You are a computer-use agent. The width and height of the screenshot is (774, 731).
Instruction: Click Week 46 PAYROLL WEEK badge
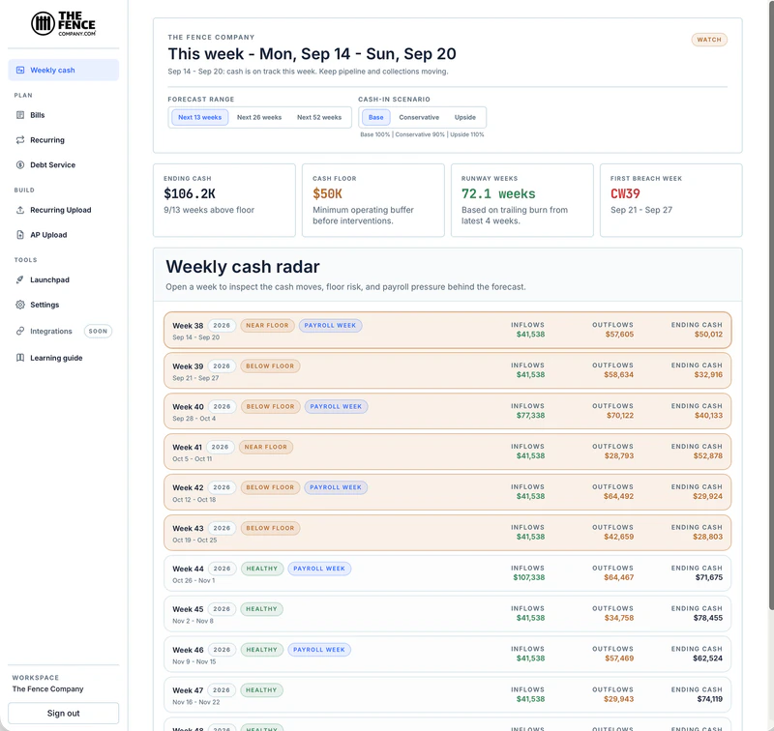(319, 650)
